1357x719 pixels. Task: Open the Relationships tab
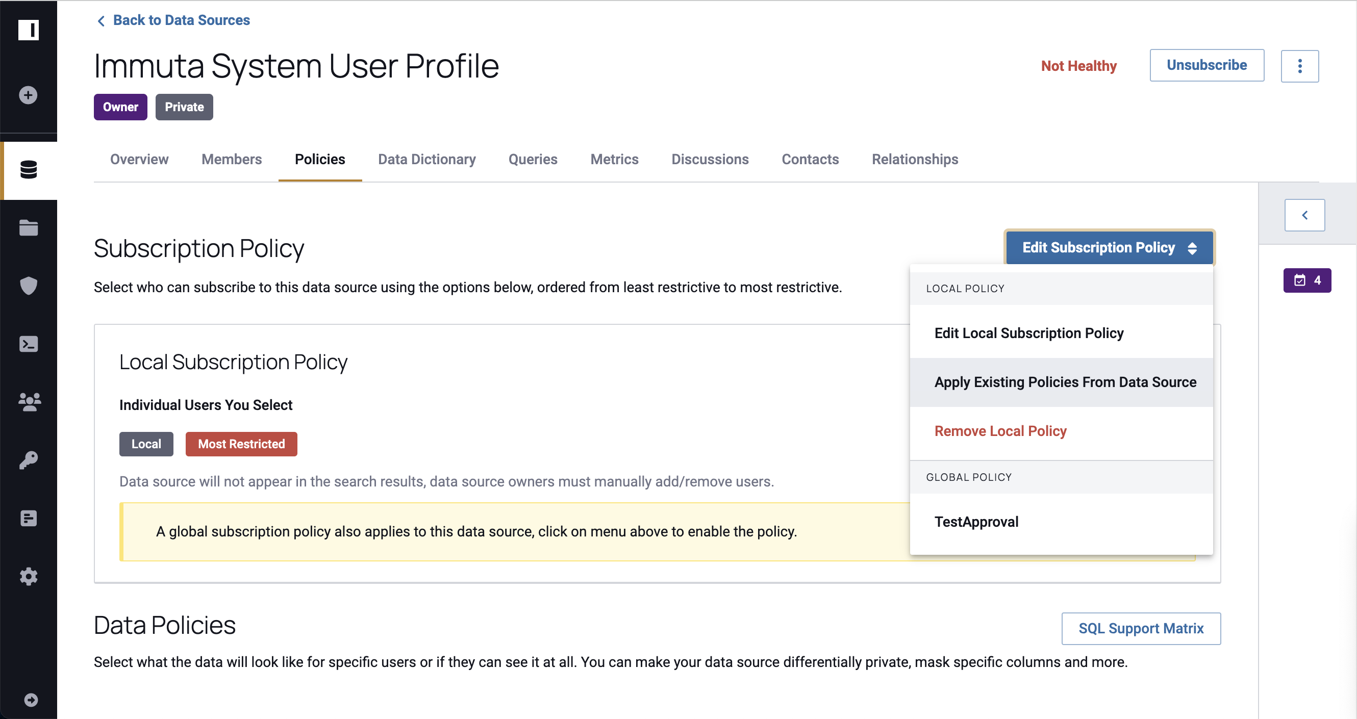tap(915, 159)
